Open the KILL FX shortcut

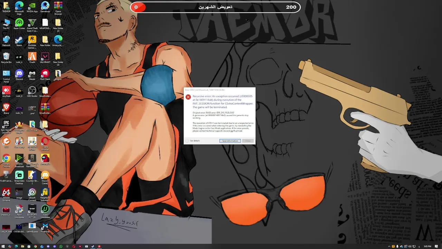coord(32,126)
